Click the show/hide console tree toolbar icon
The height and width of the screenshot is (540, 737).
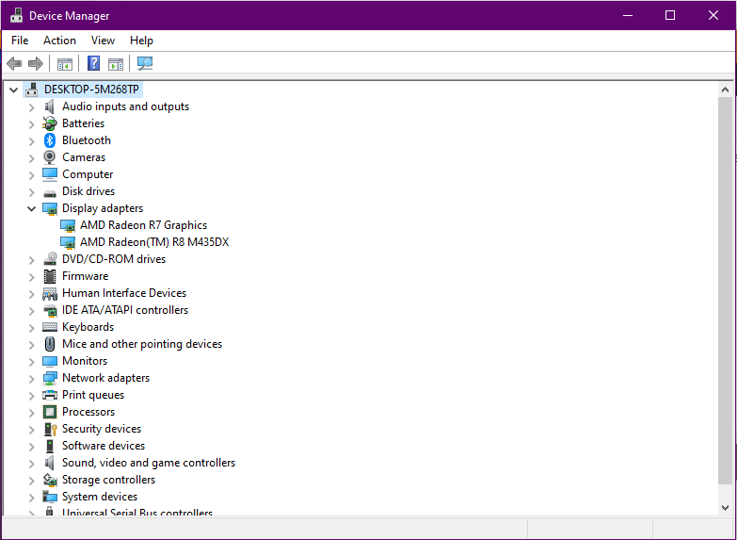click(x=64, y=64)
